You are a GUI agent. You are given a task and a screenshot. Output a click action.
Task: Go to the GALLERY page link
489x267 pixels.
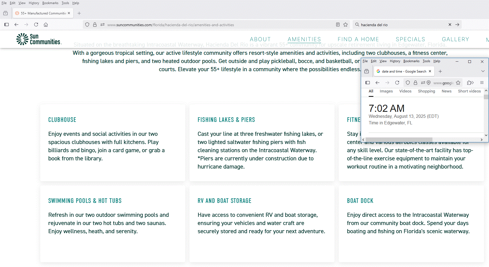[x=455, y=39]
